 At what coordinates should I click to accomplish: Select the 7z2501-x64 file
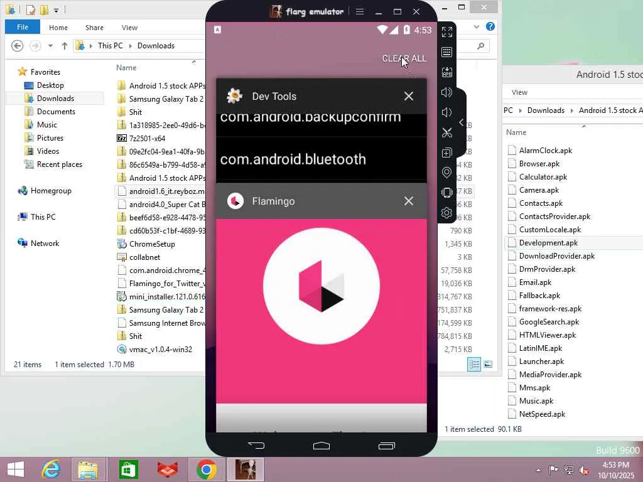pyautogui.click(x=147, y=138)
